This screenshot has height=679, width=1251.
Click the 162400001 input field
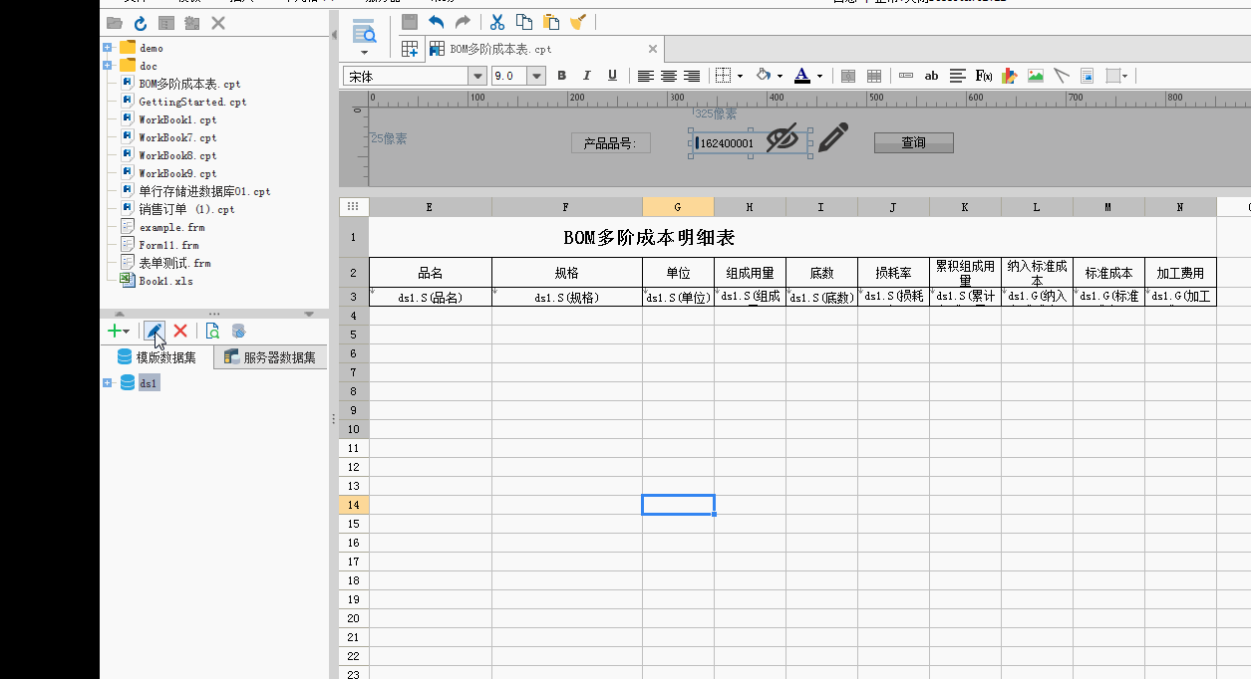(x=726, y=142)
